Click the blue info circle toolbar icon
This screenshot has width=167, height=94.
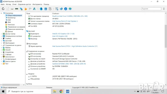65,9
